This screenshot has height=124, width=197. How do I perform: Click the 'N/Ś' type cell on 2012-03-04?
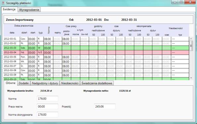tap(40, 53)
